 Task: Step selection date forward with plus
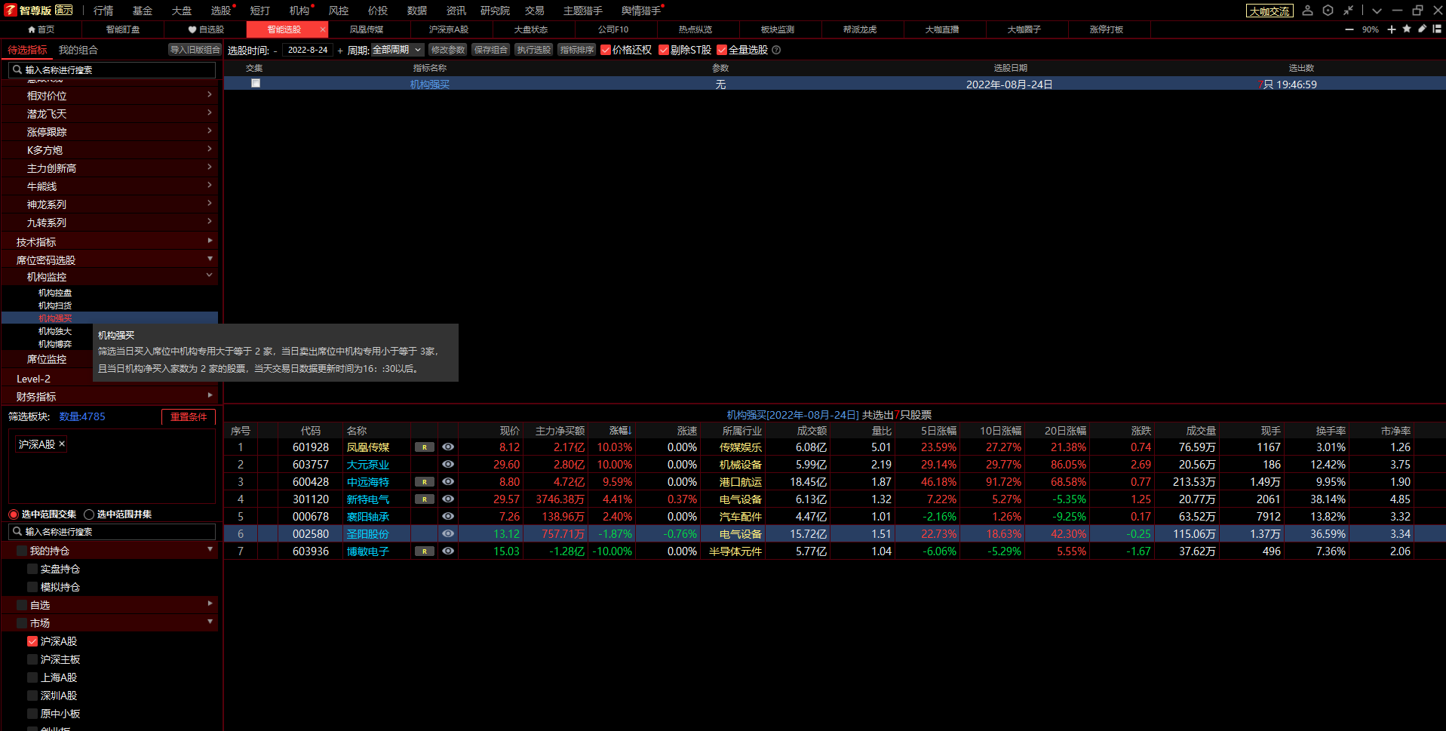click(x=340, y=51)
